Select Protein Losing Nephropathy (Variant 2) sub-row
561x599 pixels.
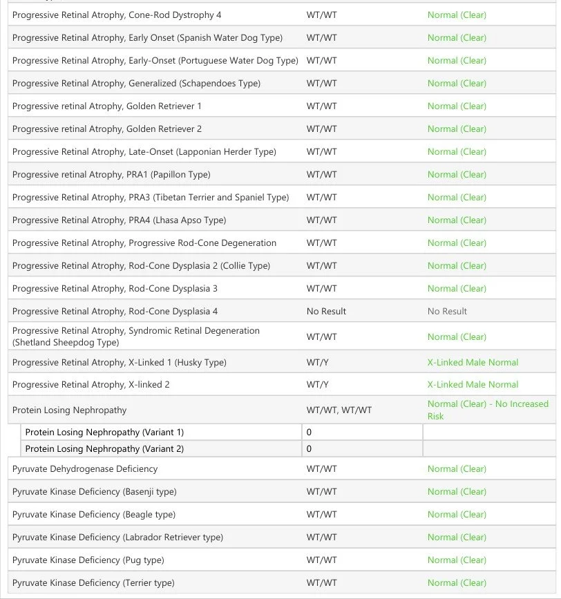pyautogui.click(x=288, y=448)
